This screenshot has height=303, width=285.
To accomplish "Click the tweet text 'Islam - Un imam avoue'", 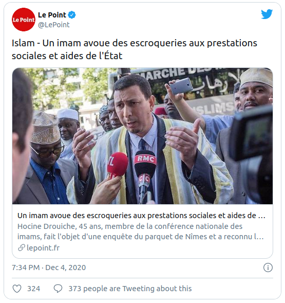I will (135, 49).
